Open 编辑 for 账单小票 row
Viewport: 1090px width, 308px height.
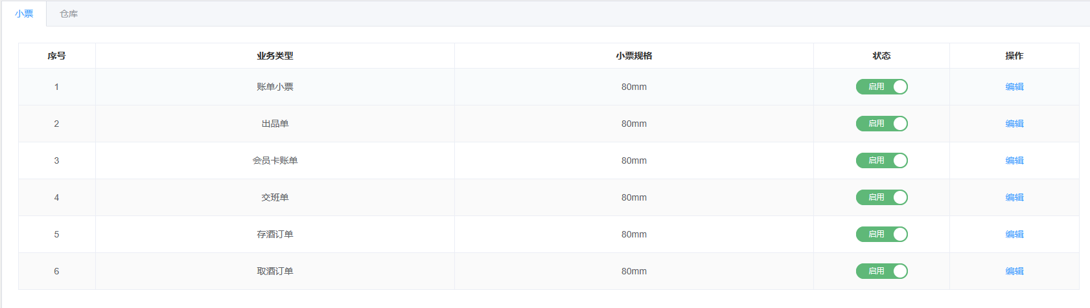(x=1014, y=87)
